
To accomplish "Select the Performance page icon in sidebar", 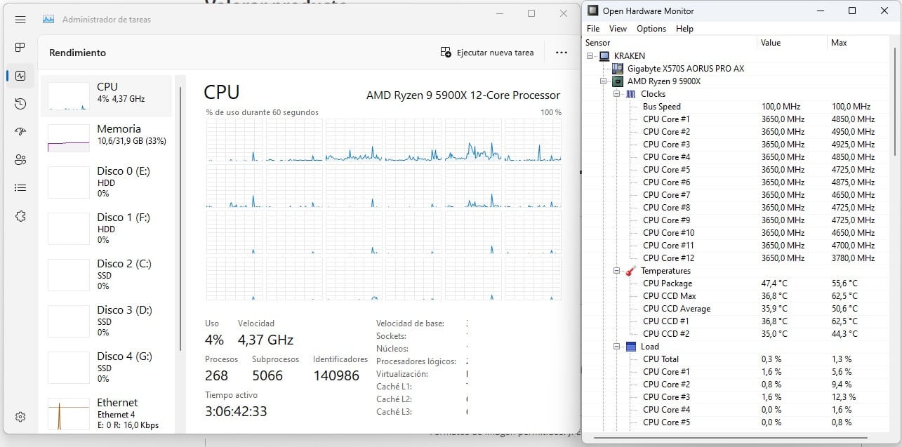I will point(20,76).
